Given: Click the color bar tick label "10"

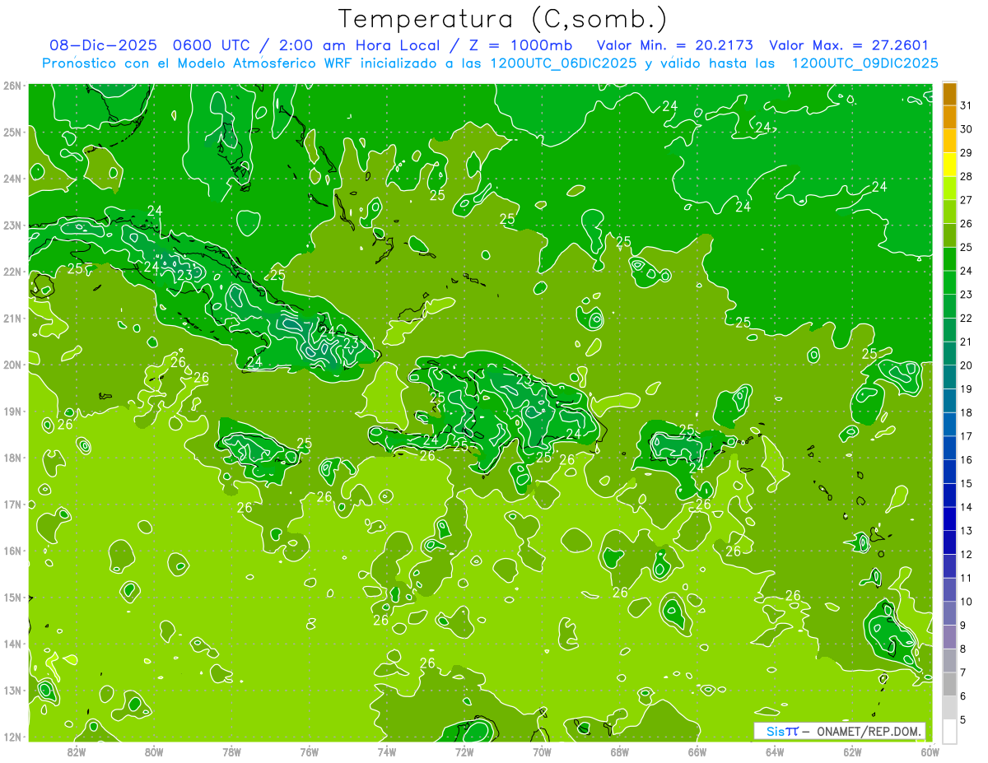Looking at the screenshot, I should click(966, 602).
